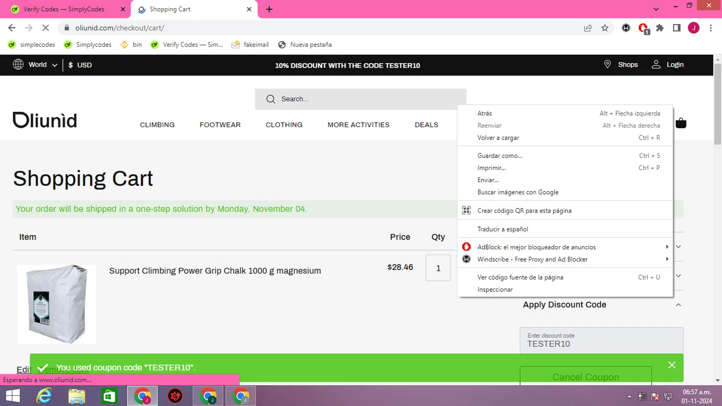Image resolution: width=722 pixels, height=406 pixels.
Task: Choose Imprimir... in context menu
Action: [x=565, y=168]
